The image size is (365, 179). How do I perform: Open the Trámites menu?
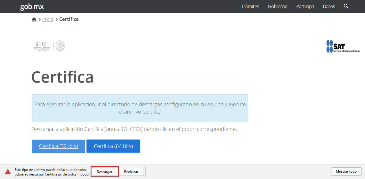(250, 6)
